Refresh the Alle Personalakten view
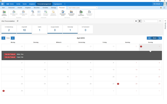The width and height of the screenshot is (167, 104). (18, 21)
